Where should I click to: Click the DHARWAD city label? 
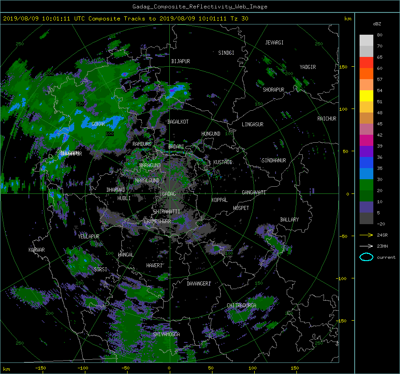tap(116, 190)
